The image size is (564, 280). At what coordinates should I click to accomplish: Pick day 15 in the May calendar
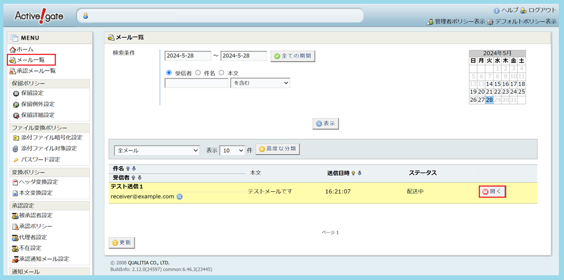(497, 84)
